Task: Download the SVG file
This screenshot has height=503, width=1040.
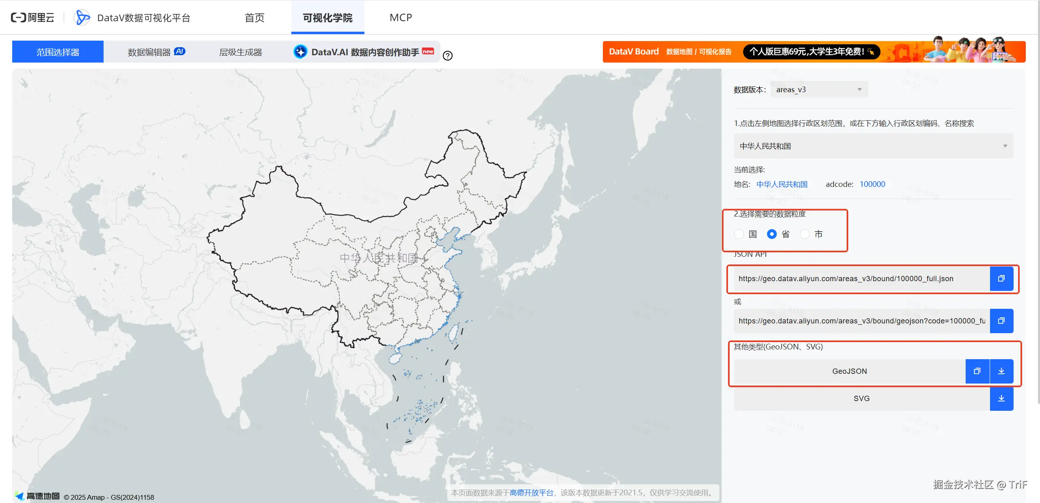Action: point(1001,399)
